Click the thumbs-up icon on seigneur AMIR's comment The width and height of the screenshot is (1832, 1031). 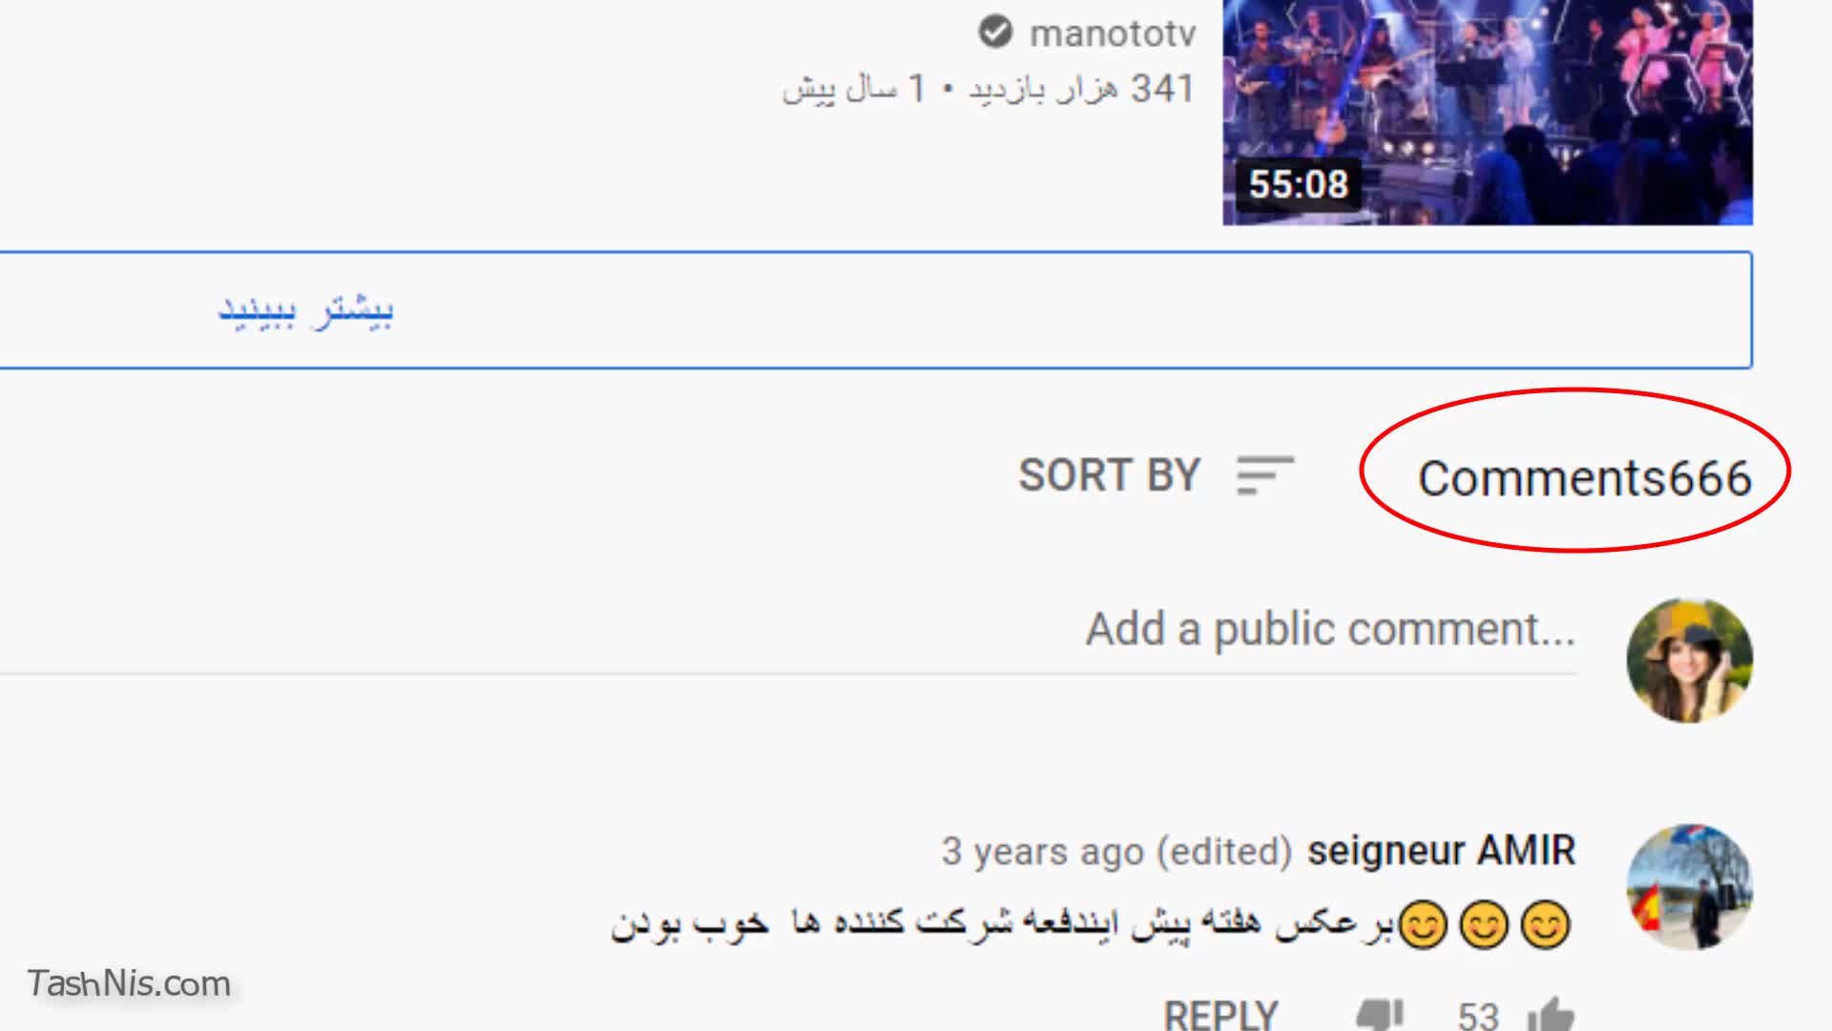1551,1014
